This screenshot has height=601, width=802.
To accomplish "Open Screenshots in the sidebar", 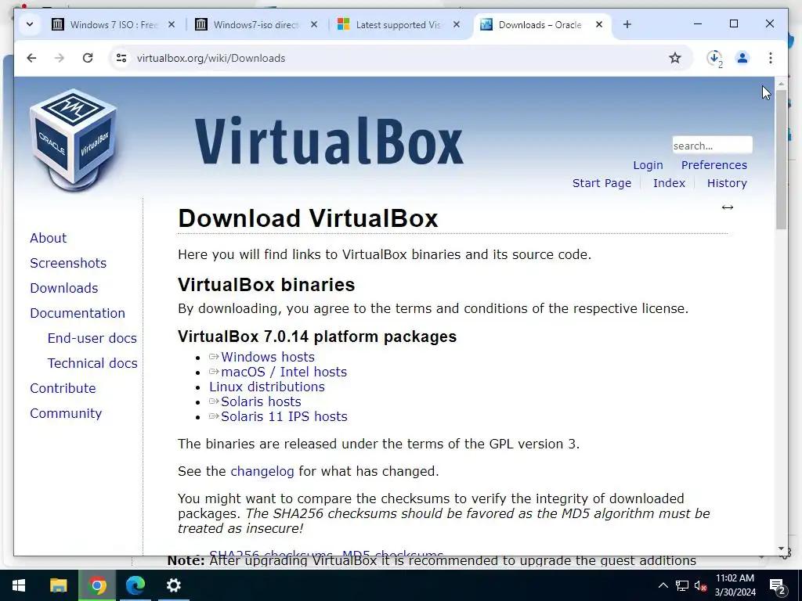I will [x=68, y=263].
